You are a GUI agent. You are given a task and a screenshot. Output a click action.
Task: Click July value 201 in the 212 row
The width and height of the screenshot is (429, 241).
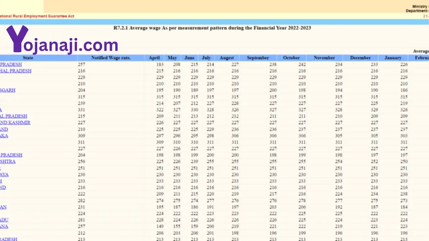pyautogui.click(x=210, y=233)
